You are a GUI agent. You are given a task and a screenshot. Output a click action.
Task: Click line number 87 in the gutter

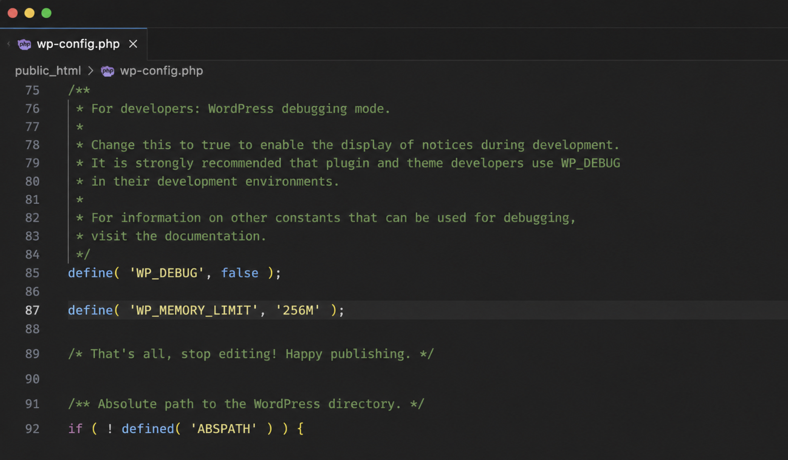tap(32, 310)
